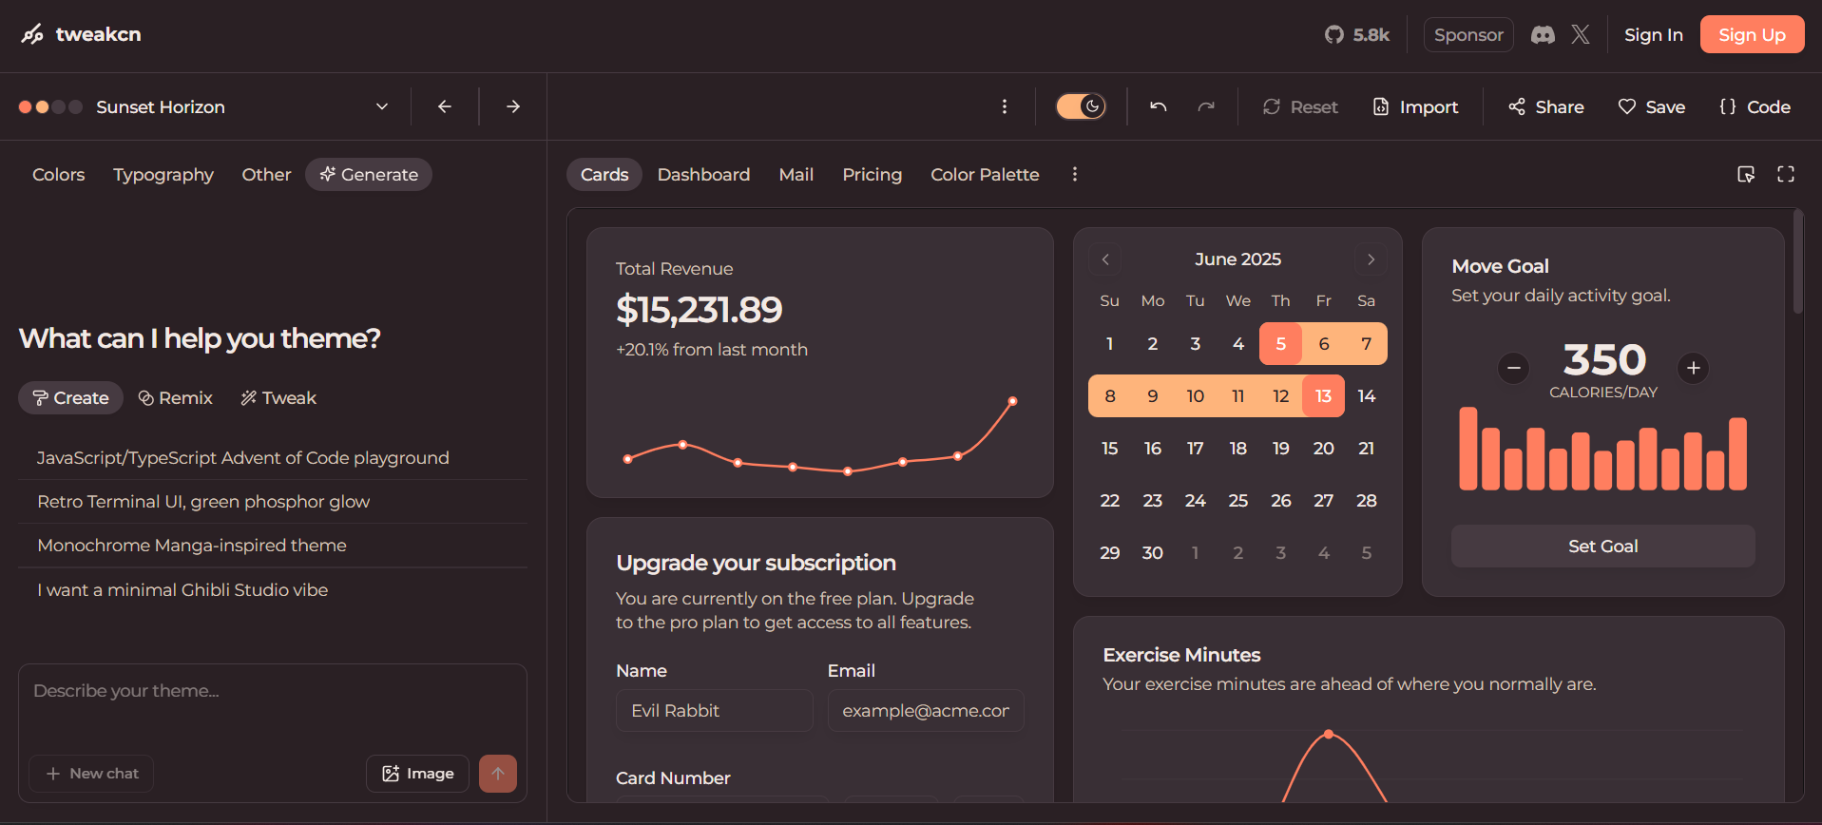Select the Cards preview tab
Screen dimensions: 1822x825
(604, 175)
